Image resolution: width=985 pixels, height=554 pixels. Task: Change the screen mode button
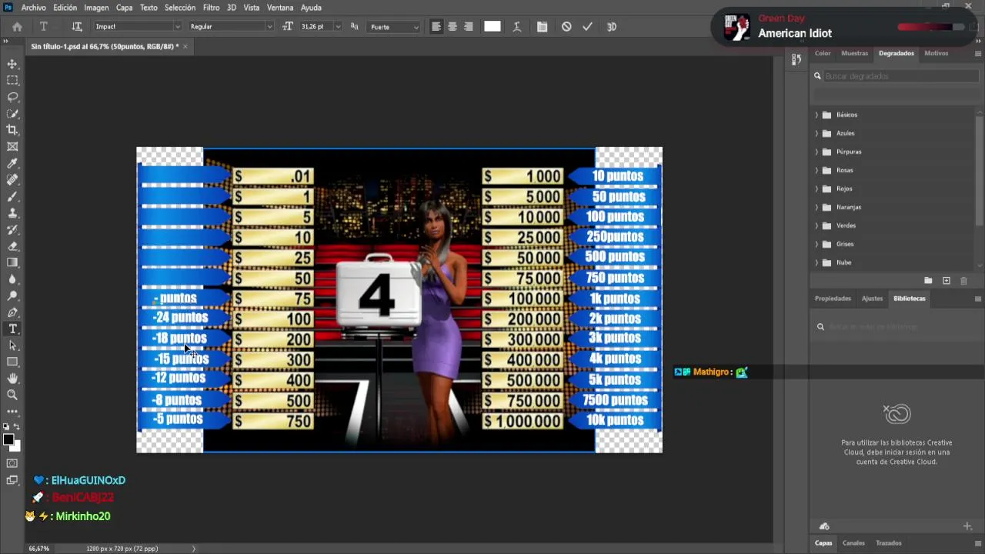click(x=12, y=480)
